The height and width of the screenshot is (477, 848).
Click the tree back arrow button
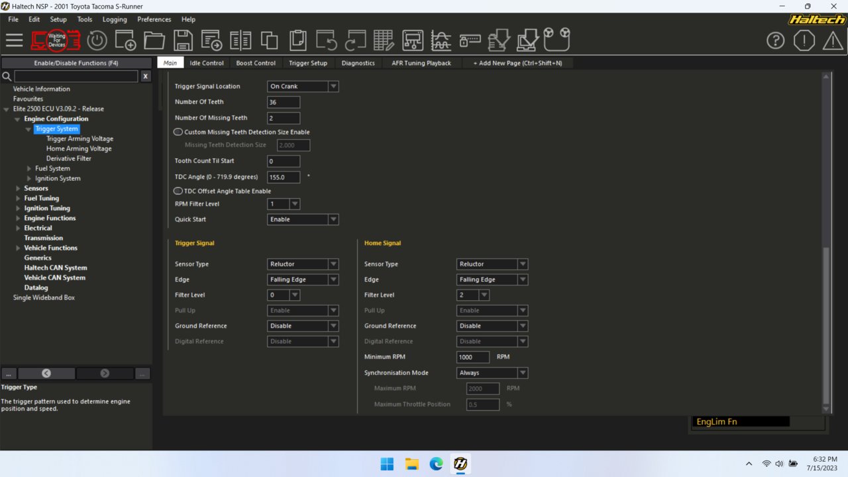pyautogui.click(x=46, y=374)
